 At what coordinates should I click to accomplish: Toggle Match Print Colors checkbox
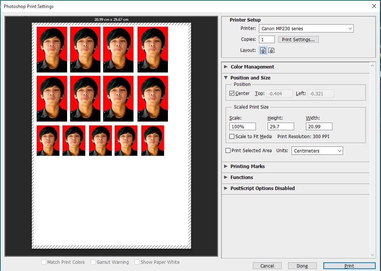coord(44,262)
